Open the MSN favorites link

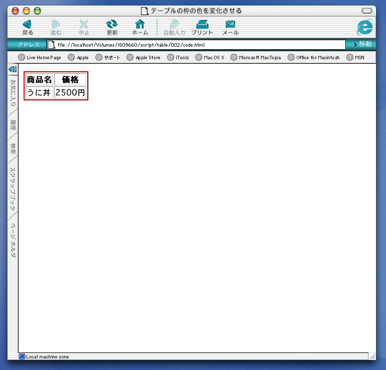coord(355,57)
